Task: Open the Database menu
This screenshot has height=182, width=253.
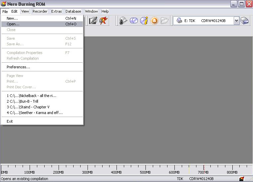Action: coord(73,11)
